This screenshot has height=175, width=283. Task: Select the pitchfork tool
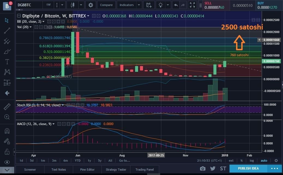pyautogui.click(x=7, y=41)
